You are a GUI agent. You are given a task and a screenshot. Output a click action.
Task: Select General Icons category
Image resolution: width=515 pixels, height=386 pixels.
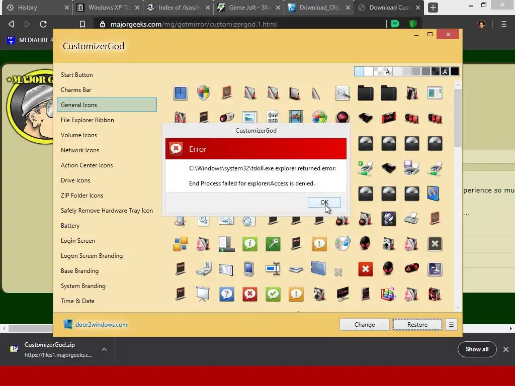coord(107,105)
